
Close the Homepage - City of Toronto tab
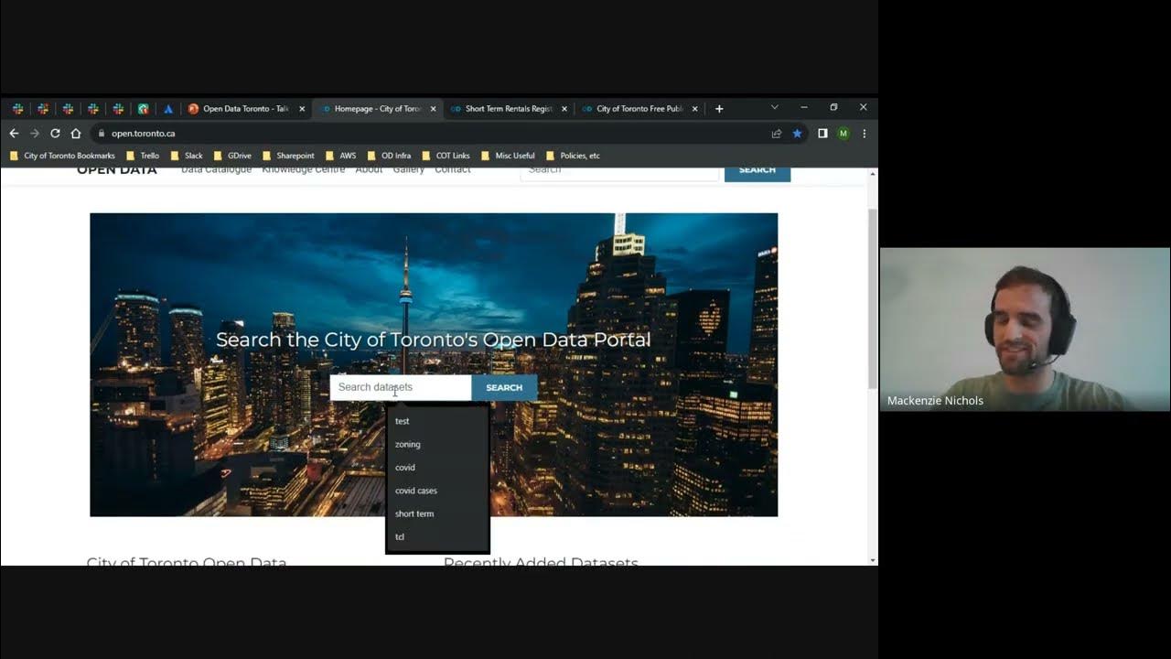click(433, 109)
